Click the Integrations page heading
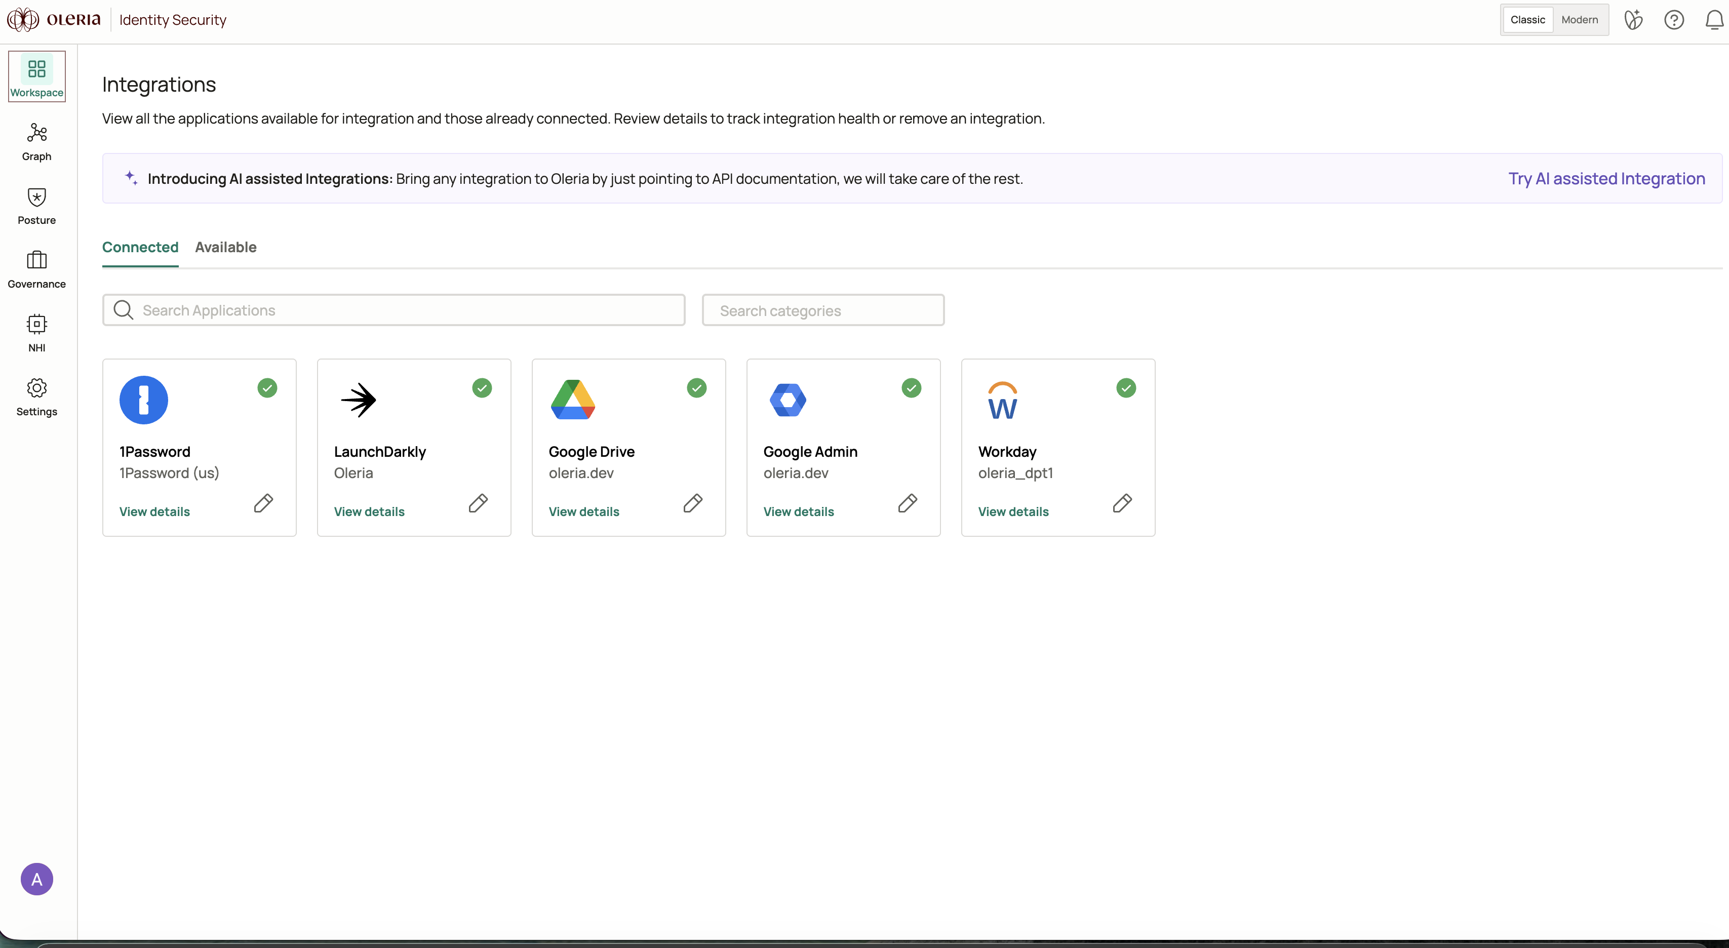Screen dimensions: 1729x948 pos(159,85)
